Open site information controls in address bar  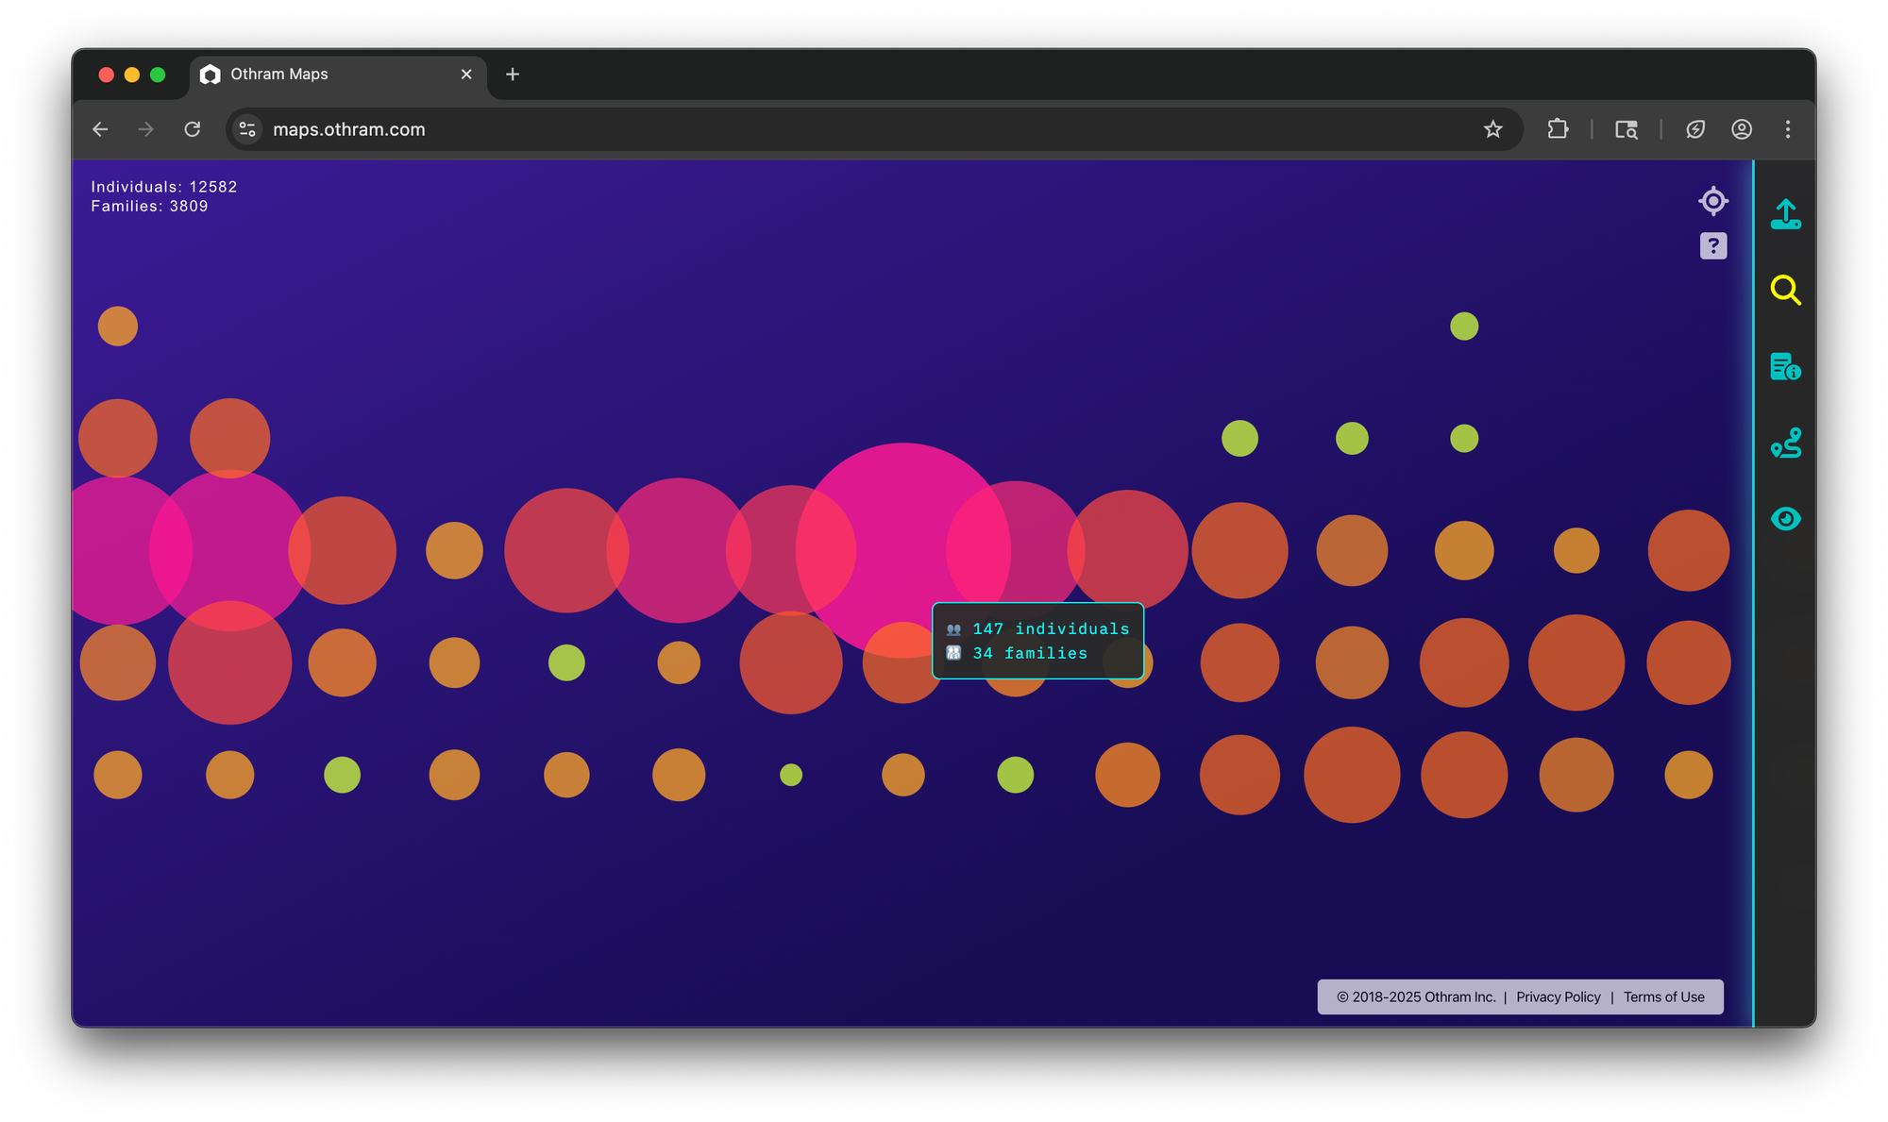pos(247,129)
